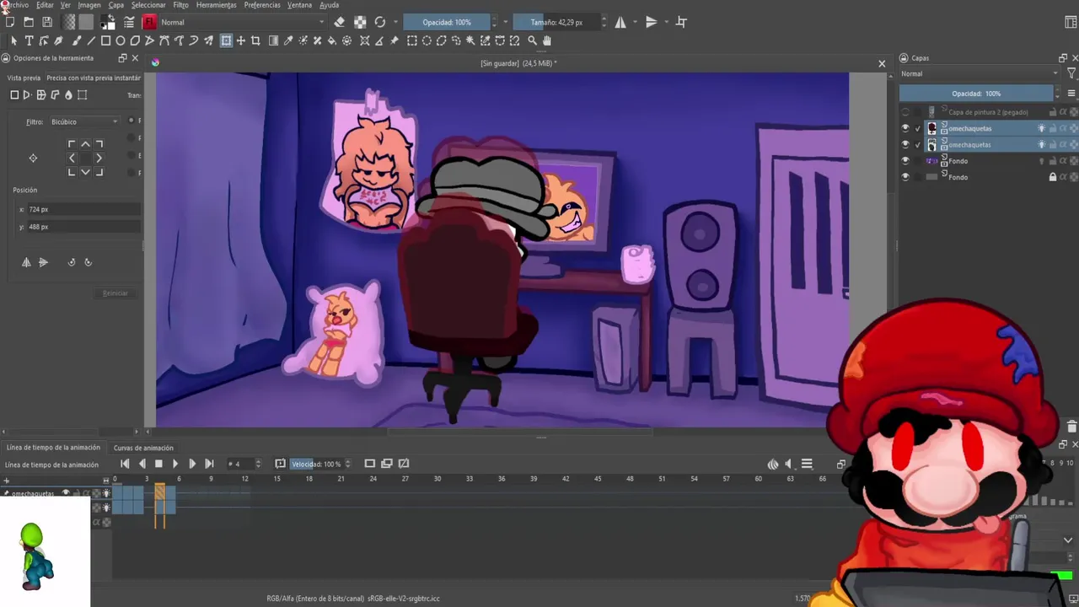Viewport: 1079px width, 607px height.
Task: Select the Crop tool
Action: (255, 40)
